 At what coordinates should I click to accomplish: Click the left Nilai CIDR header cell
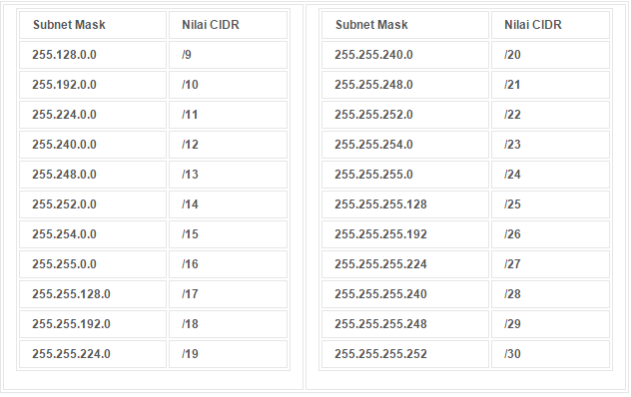[x=229, y=25]
